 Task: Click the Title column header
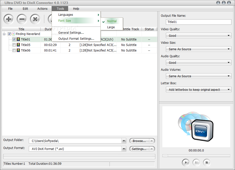(x=21, y=29)
